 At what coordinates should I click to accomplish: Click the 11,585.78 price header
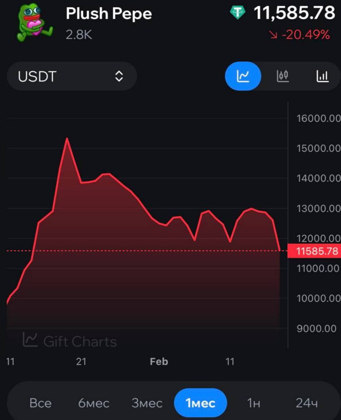[294, 13]
